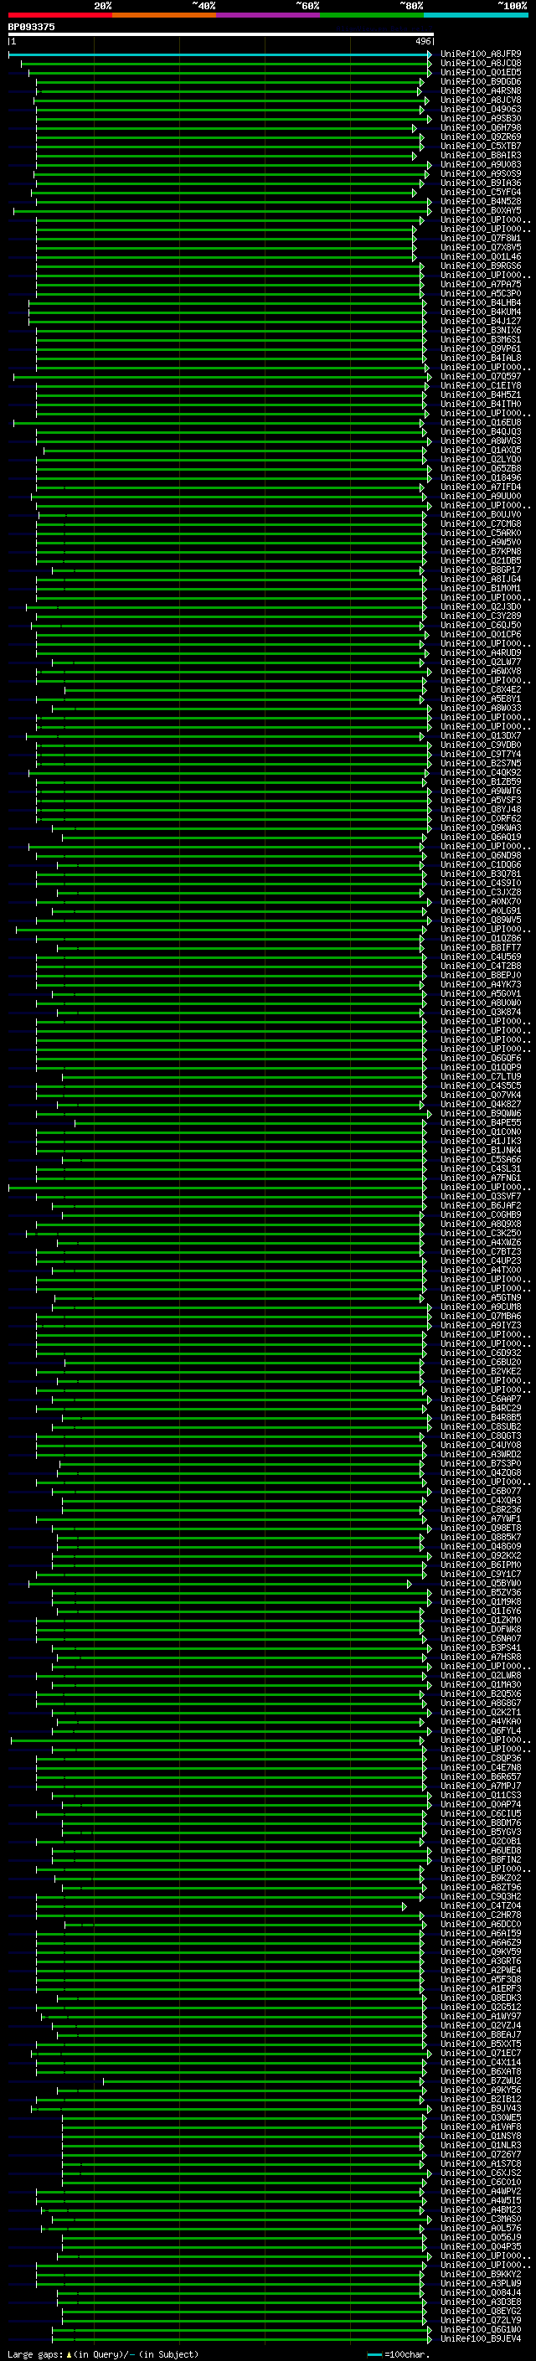Screen dimensions: 536x2361
Task: Click the UniRef100_A7PA75 label
Action: click(x=481, y=284)
